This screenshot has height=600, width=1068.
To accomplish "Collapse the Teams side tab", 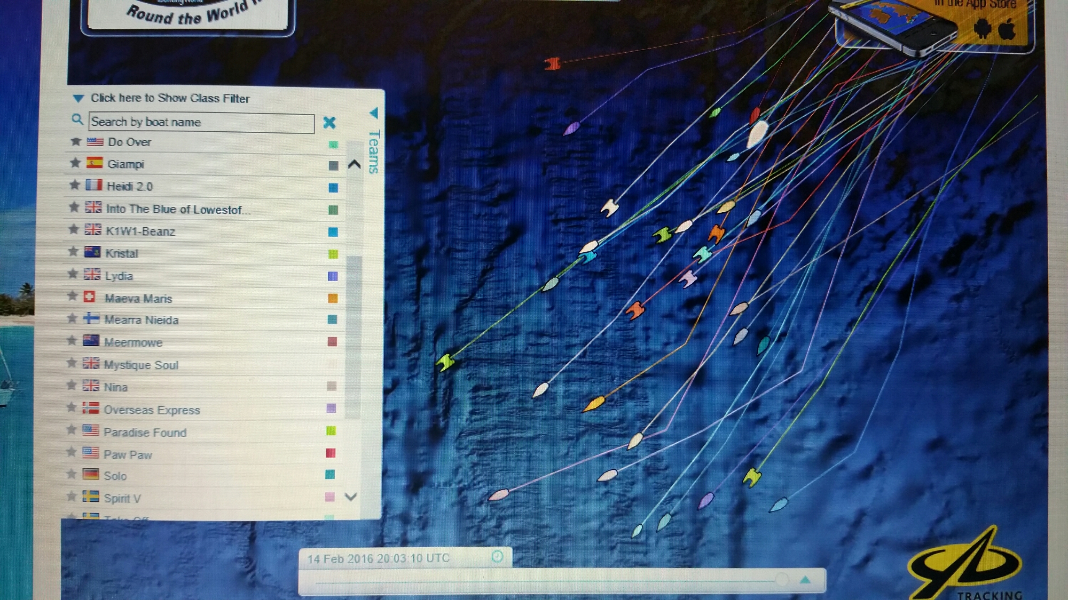I will [x=374, y=113].
